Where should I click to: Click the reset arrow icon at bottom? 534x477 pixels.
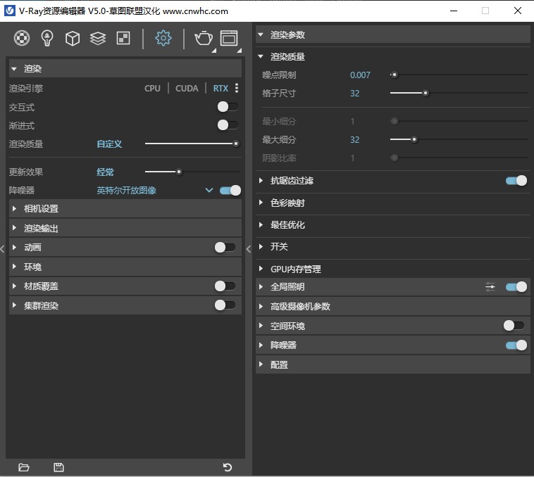pos(227,467)
